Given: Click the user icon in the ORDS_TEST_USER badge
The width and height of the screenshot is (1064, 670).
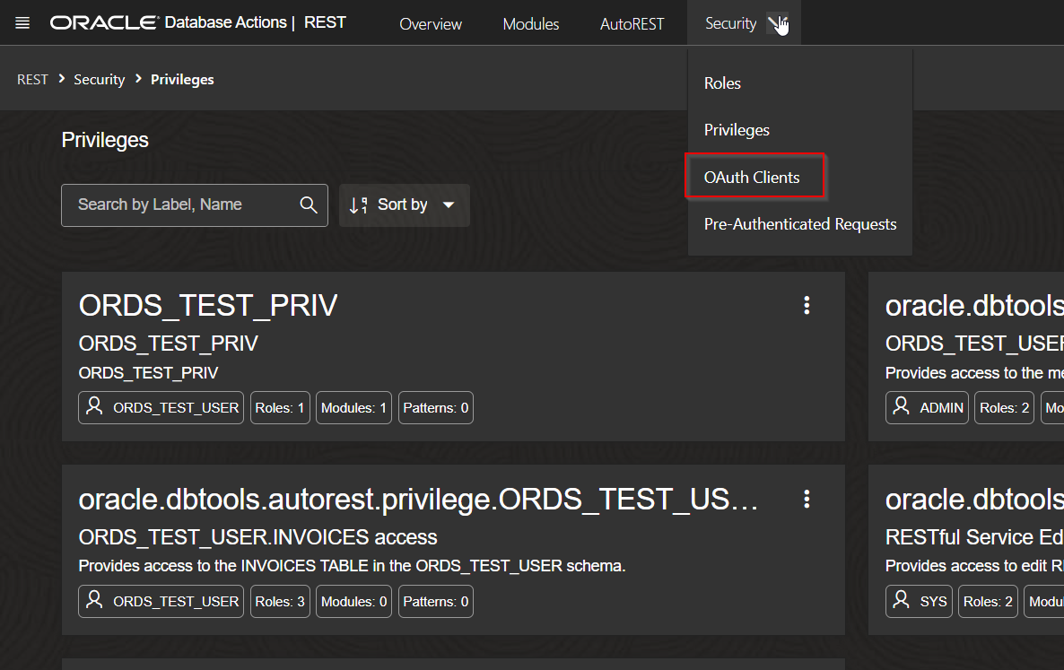Looking at the screenshot, I should pos(94,407).
